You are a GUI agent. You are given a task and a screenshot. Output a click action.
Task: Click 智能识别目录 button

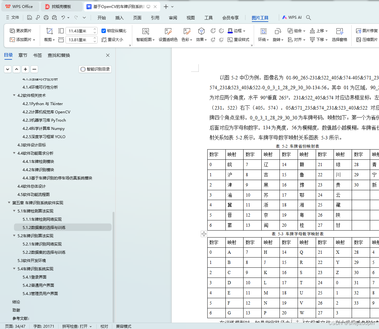pyautogui.click(x=95, y=69)
